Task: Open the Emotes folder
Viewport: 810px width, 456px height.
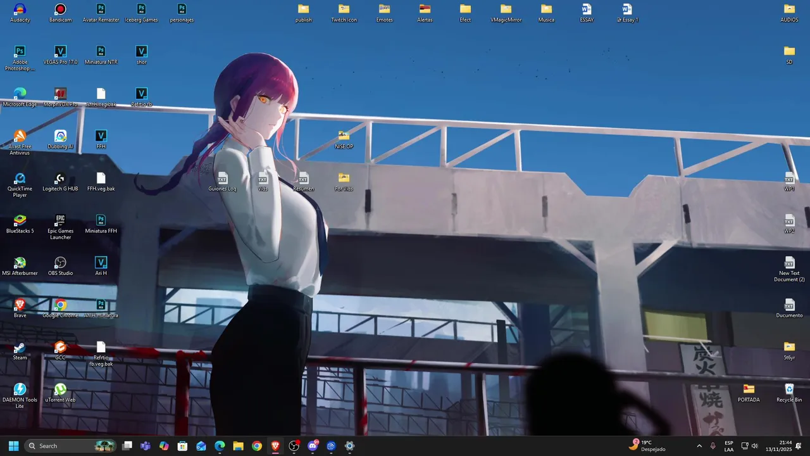Action: (x=384, y=13)
